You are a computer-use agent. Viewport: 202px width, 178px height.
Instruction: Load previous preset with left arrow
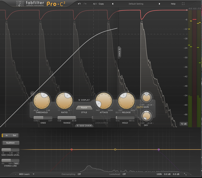[x=113, y=4]
